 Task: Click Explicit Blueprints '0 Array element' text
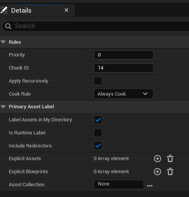tap(111, 172)
